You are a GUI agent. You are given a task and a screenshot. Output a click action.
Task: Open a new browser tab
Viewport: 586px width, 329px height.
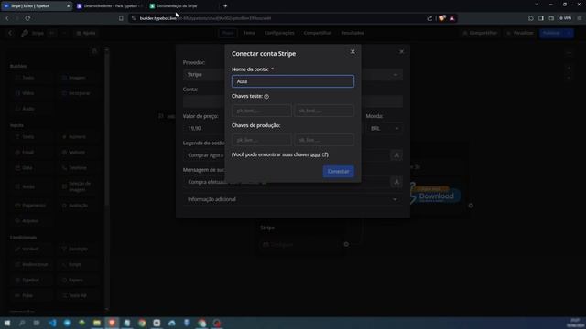pyautogui.click(x=225, y=6)
